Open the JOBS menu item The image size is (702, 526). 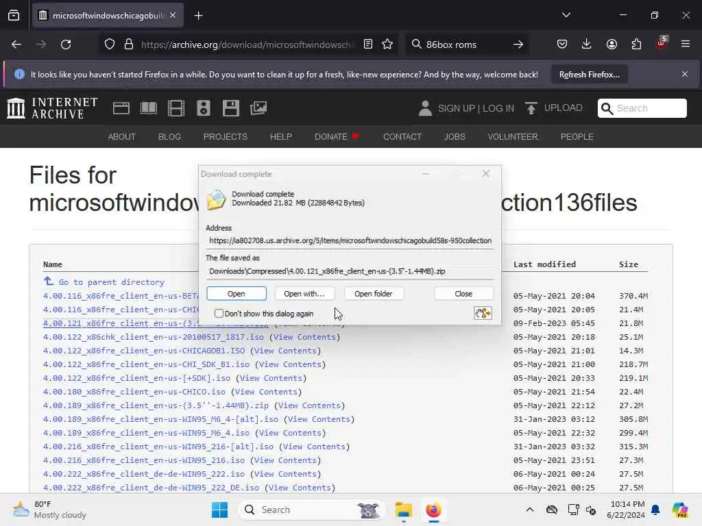click(455, 137)
